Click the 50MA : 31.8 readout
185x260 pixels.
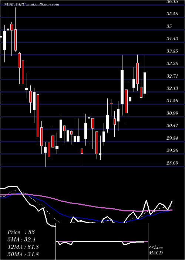click(x=23, y=254)
